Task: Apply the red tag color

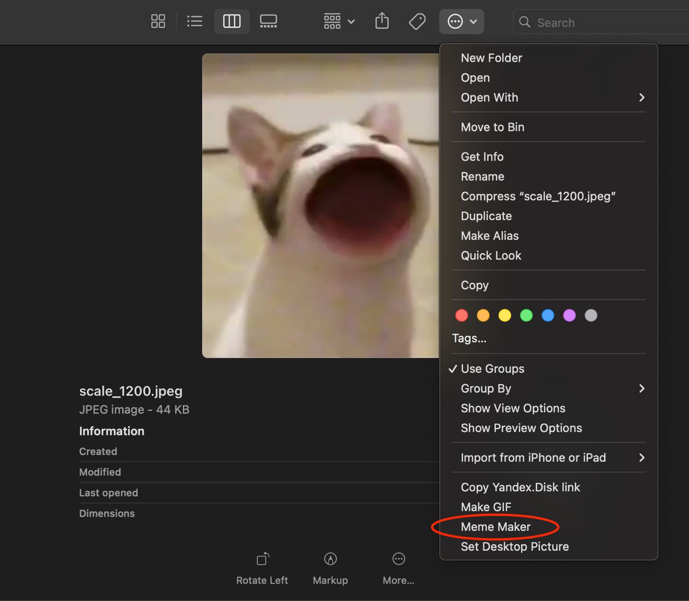Action: pos(462,316)
